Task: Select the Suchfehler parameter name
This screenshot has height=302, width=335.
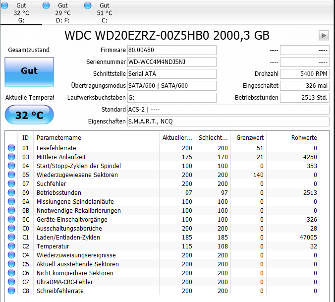Action: click(51, 184)
